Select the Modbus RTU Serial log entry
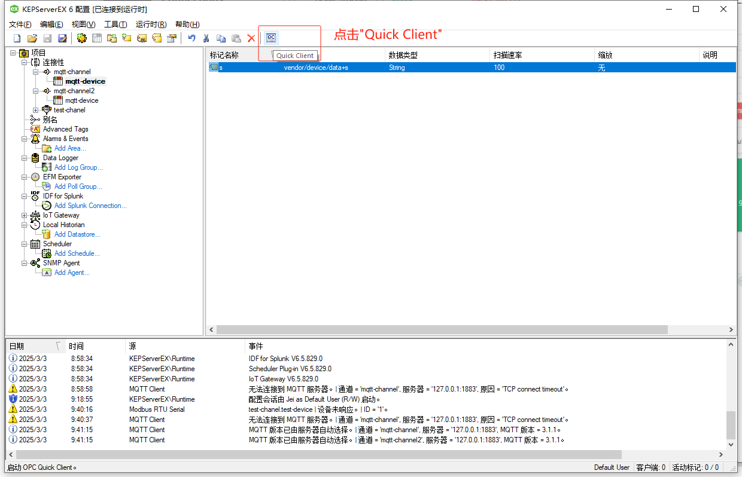This screenshot has height=477, width=742. [367, 409]
